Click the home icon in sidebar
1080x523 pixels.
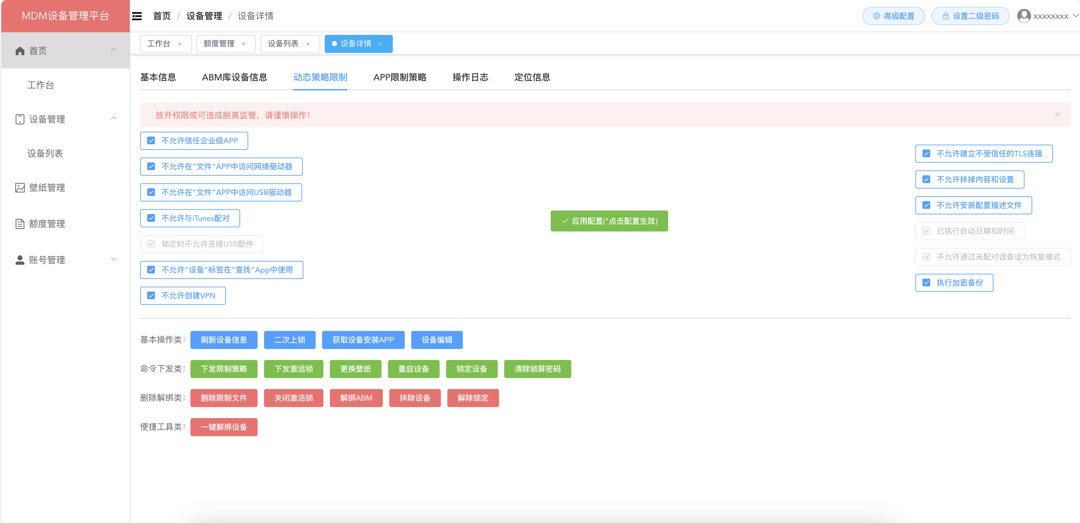[20, 51]
